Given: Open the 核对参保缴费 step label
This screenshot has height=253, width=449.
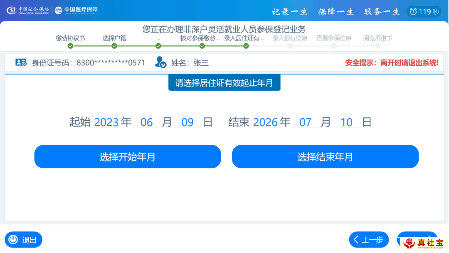Looking at the screenshot, I should click(200, 38).
